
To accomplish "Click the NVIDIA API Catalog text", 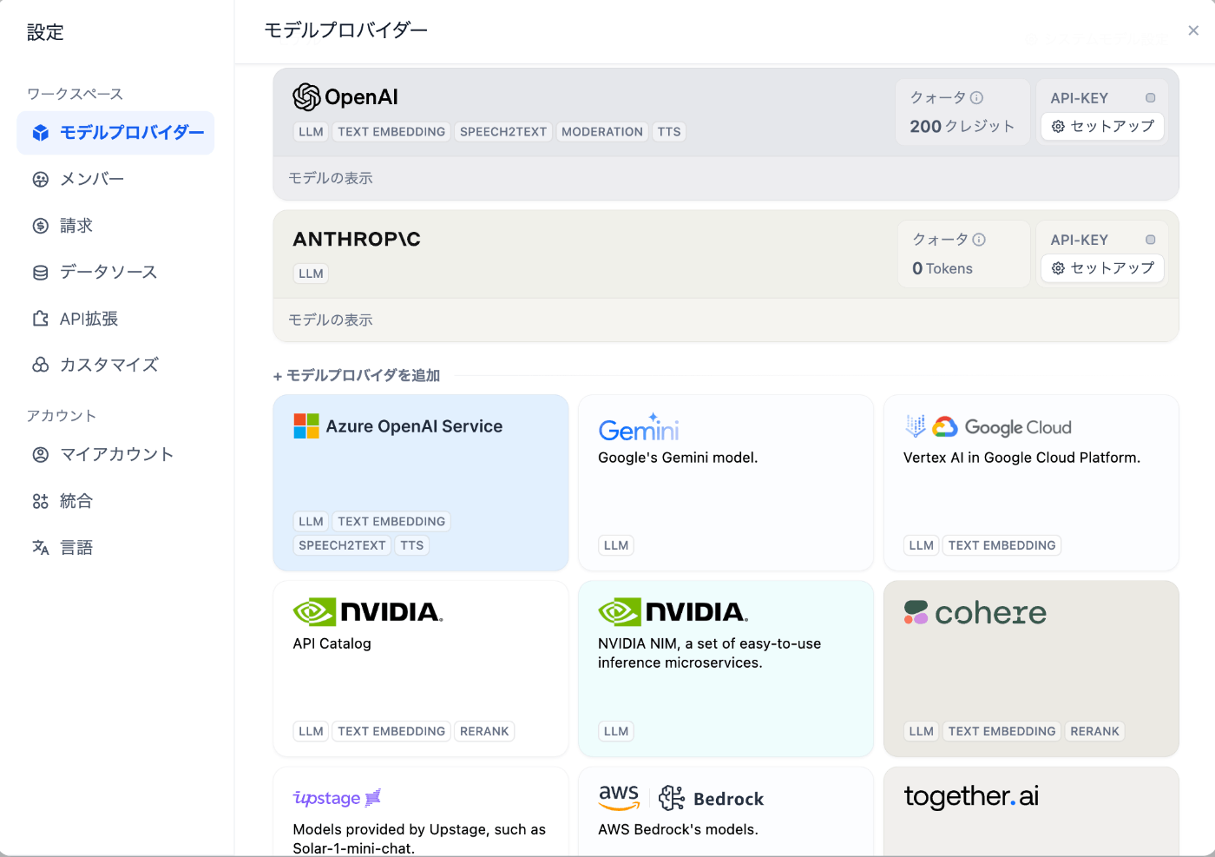I will point(332,643).
